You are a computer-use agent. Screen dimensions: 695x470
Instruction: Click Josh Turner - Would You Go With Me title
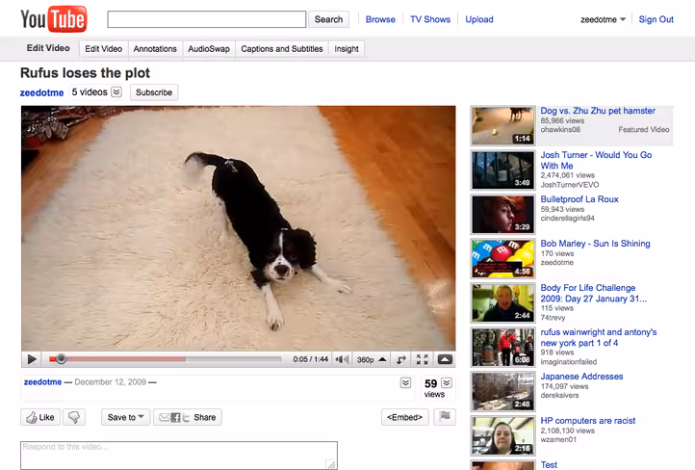[x=596, y=160]
